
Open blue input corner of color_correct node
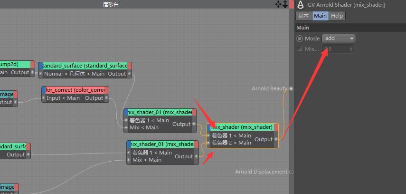(44, 90)
